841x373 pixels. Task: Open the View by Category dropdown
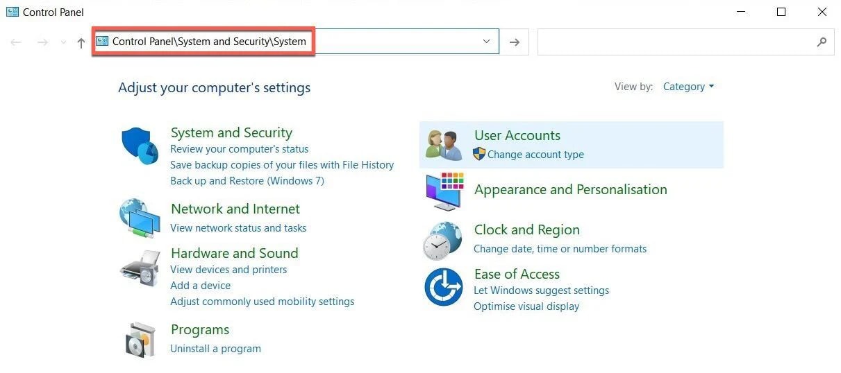click(x=688, y=87)
